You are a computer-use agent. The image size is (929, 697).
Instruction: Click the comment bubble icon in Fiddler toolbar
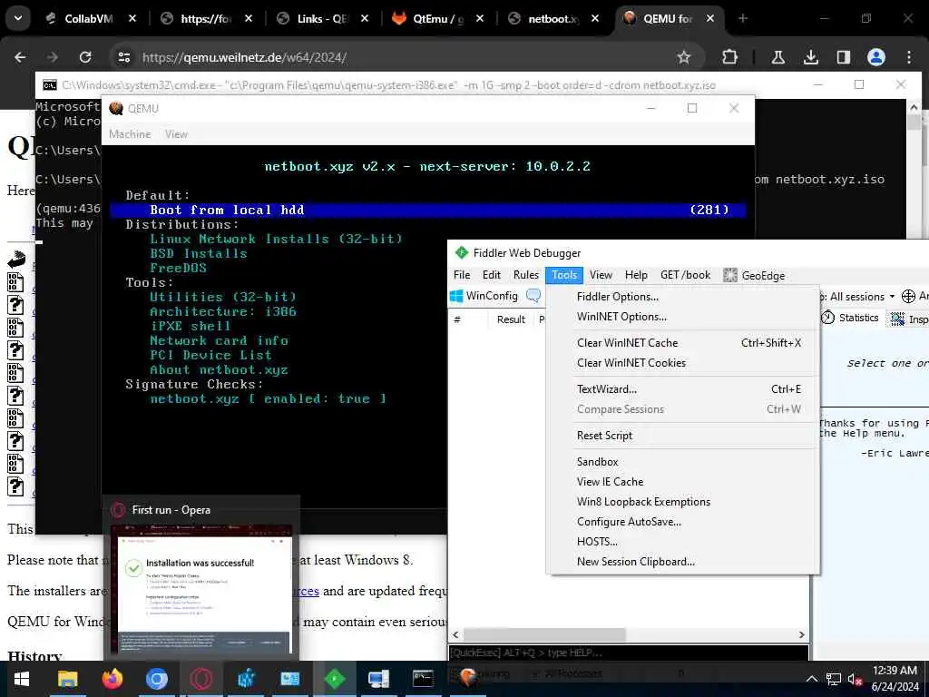point(533,296)
